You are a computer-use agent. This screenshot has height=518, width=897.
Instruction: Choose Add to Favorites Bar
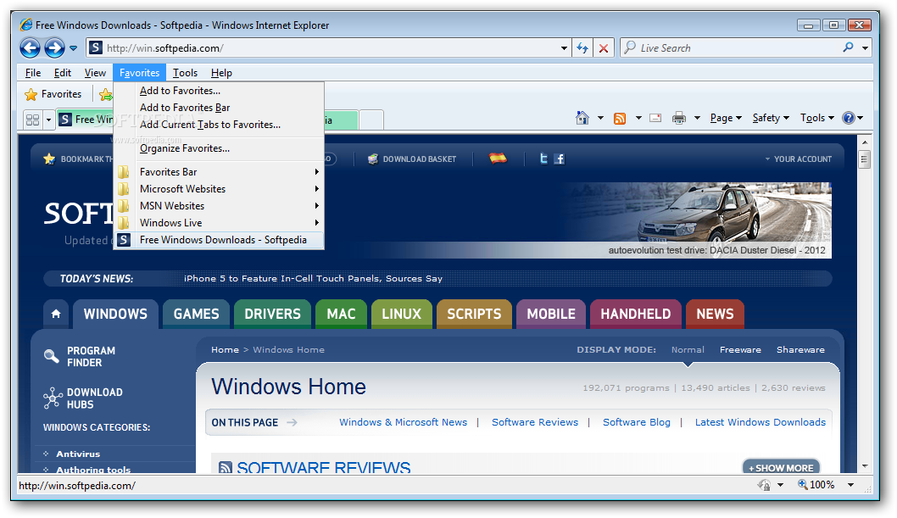point(219,108)
